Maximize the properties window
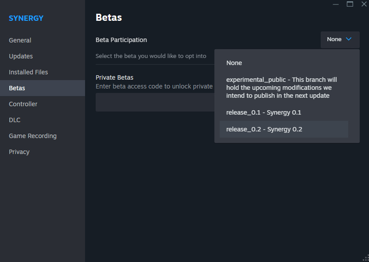Viewport: 369px width, 262px height. (350, 4)
